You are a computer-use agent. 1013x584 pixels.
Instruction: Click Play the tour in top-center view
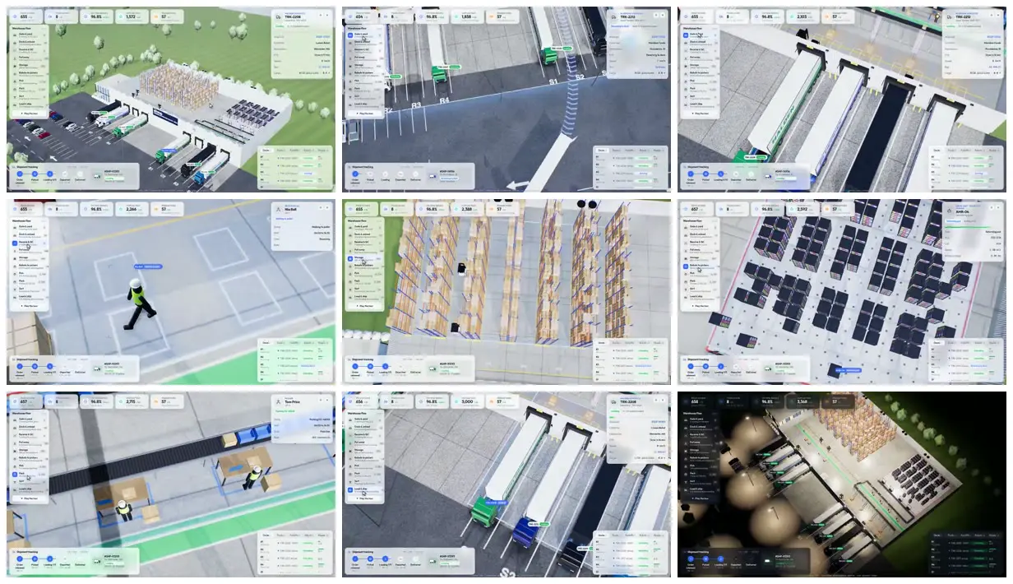point(363,113)
